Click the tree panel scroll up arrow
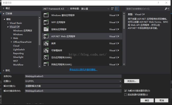The height and width of the screenshot is (105, 172). [40, 17]
